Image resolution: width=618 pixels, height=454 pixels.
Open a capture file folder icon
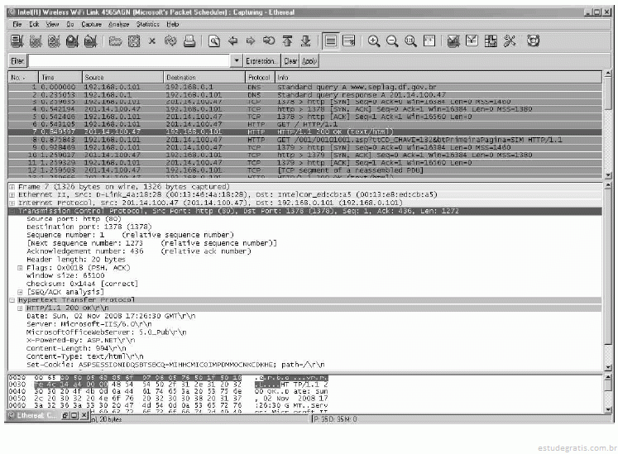tap(116, 41)
